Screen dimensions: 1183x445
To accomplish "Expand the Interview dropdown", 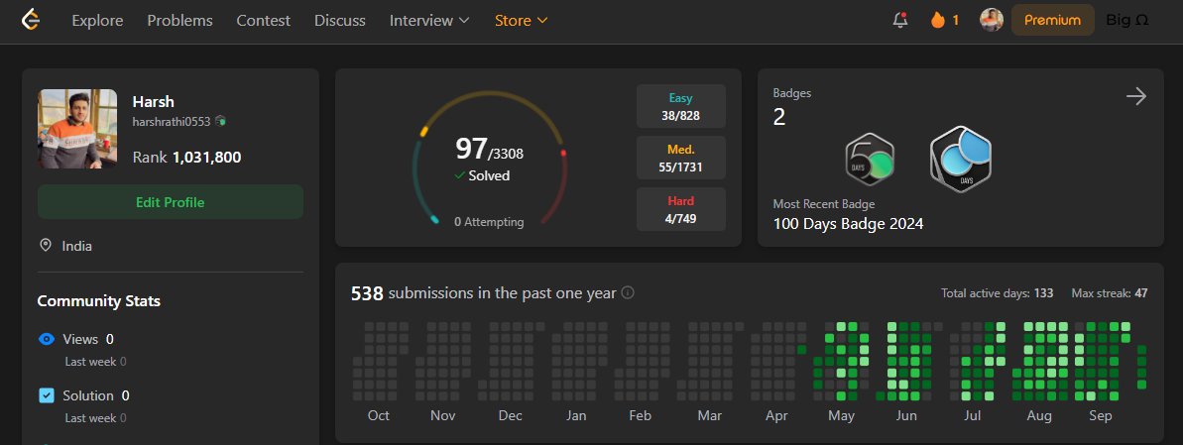I will pyautogui.click(x=429, y=21).
